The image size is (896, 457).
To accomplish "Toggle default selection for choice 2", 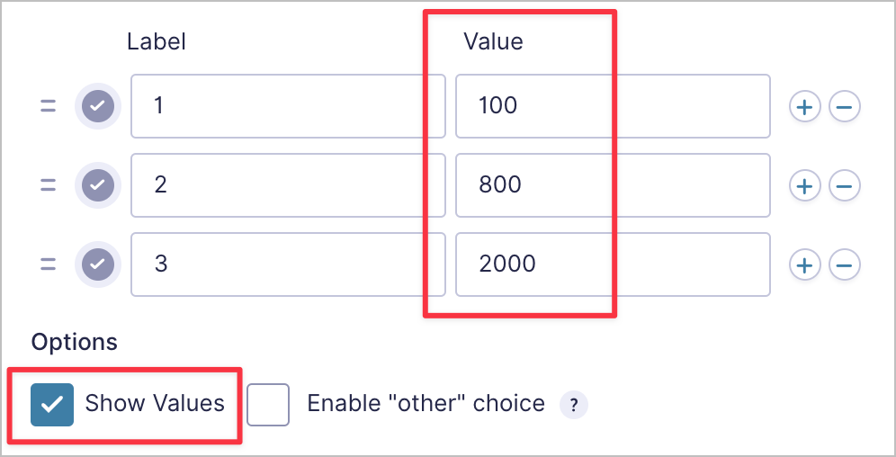I will [98, 186].
